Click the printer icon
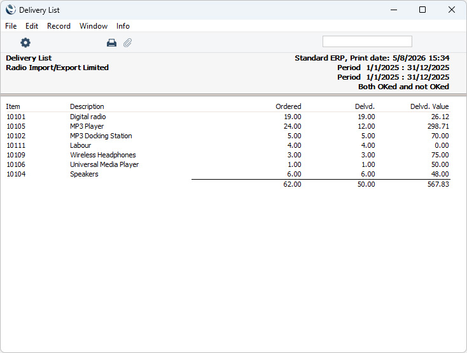The image size is (467, 353). click(111, 43)
